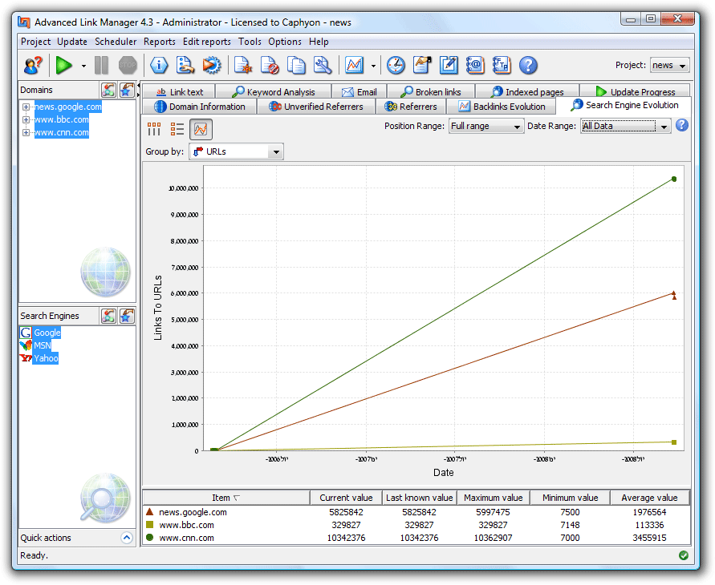
Task: Switch to the columns view mode
Action: click(153, 128)
